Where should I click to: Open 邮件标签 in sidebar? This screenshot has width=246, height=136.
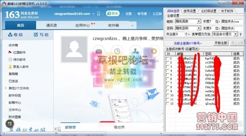[x=15, y=95]
